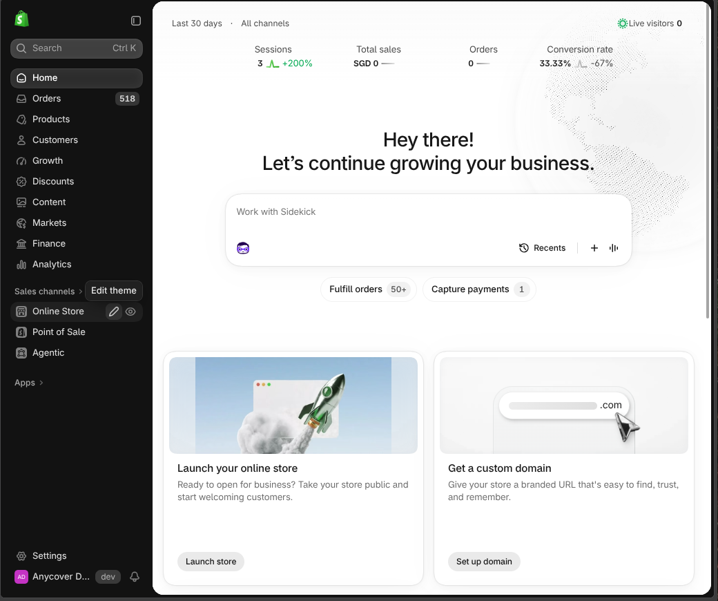This screenshot has width=718, height=601.
Task: Click the Settings gear icon
Action: tap(21, 555)
